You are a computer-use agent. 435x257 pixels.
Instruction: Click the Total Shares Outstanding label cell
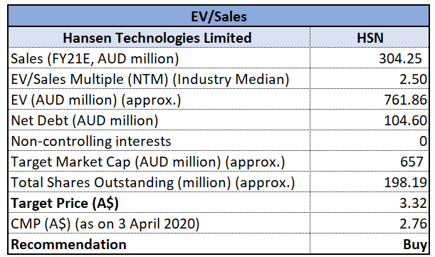coord(159,182)
